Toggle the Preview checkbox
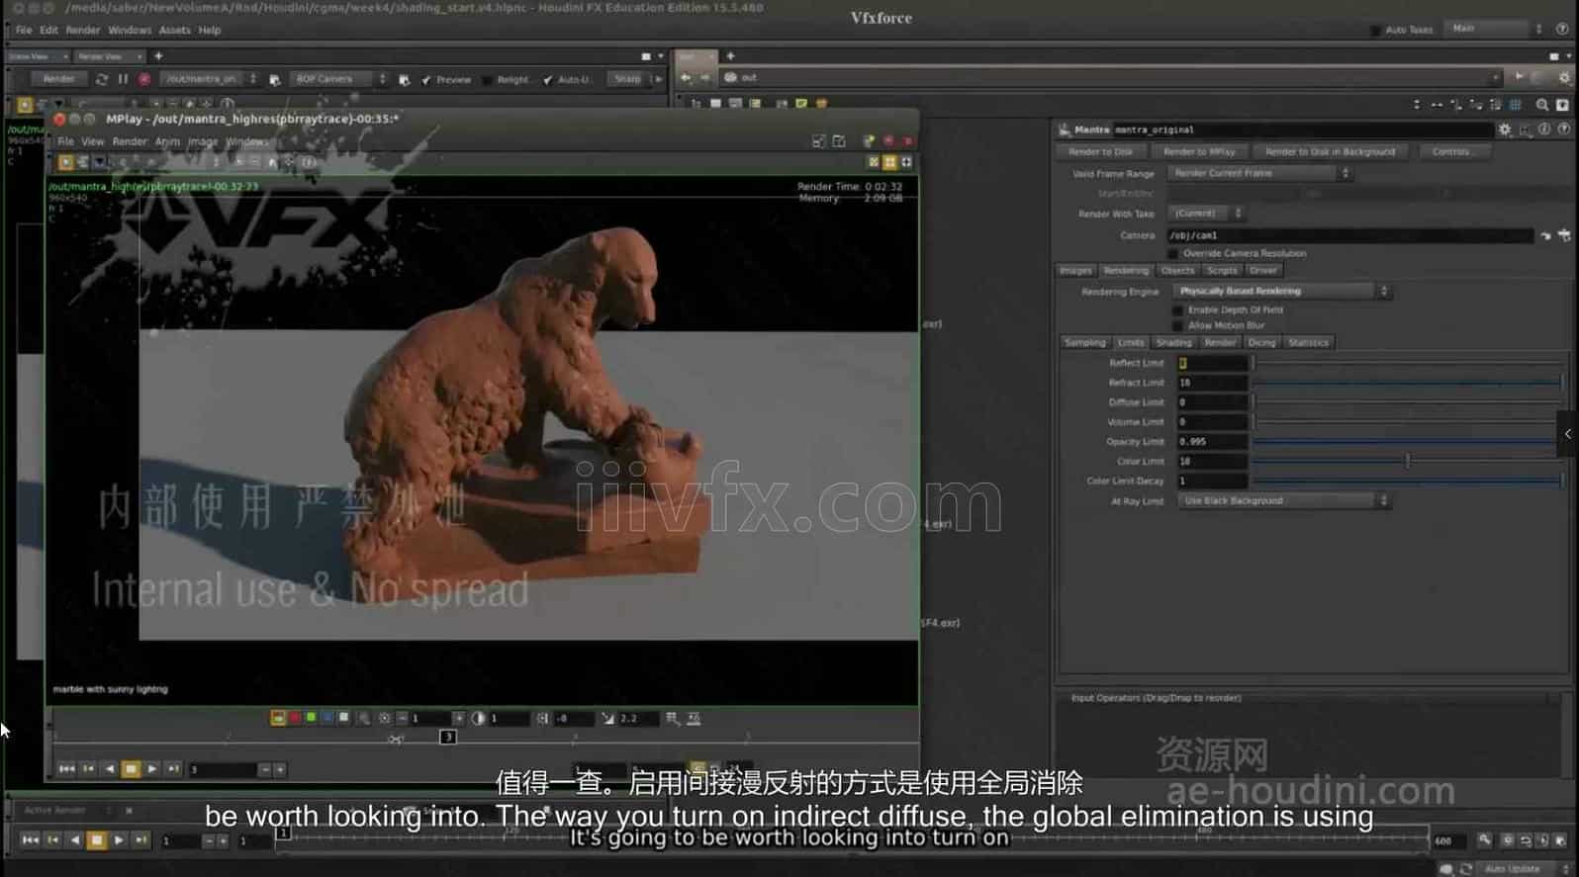Image resolution: width=1579 pixels, height=877 pixels. [426, 80]
